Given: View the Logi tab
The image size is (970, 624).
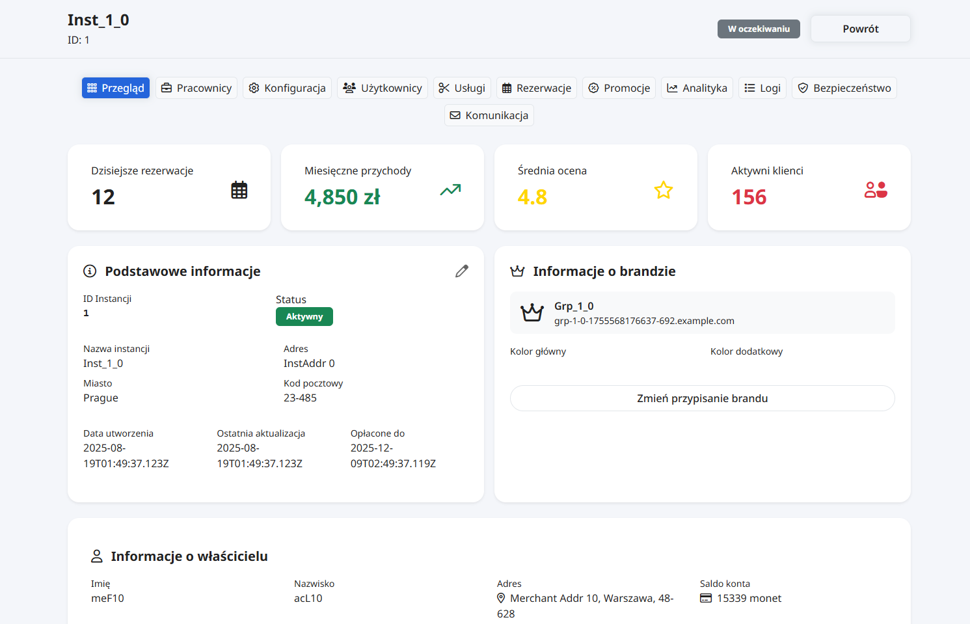Looking at the screenshot, I should click(762, 88).
